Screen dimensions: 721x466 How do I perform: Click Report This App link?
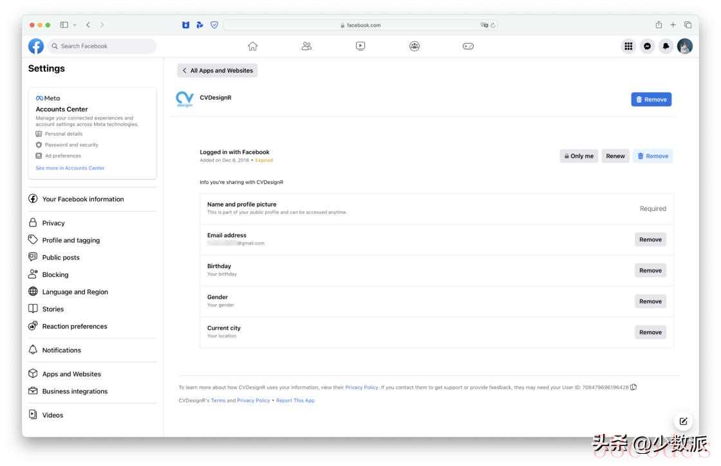pos(295,400)
